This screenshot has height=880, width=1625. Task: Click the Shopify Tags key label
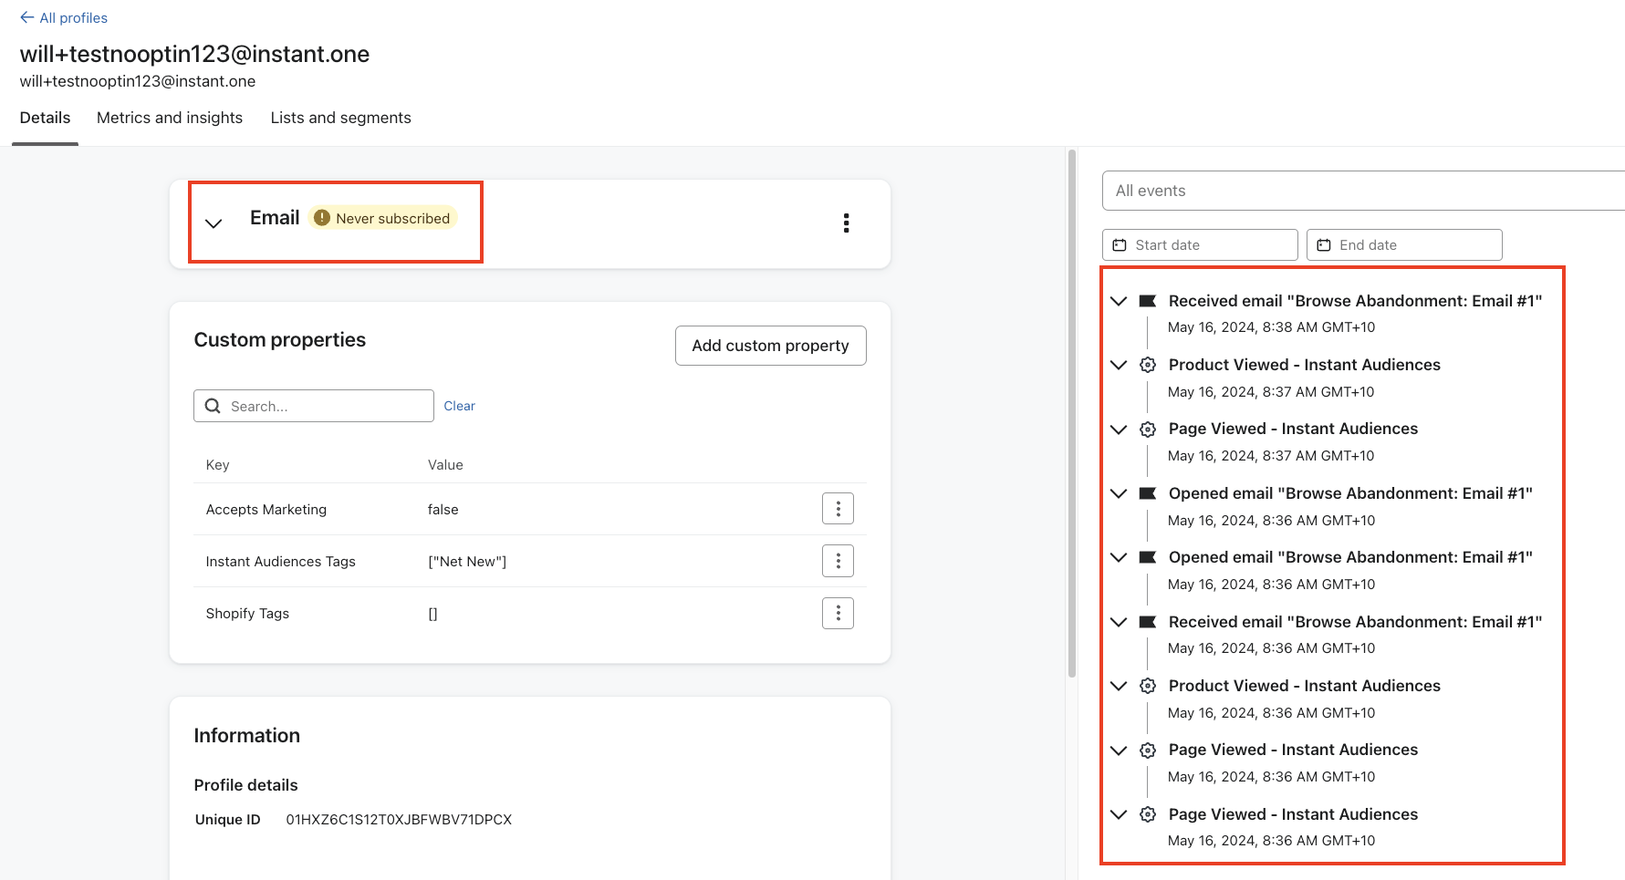[247, 614]
